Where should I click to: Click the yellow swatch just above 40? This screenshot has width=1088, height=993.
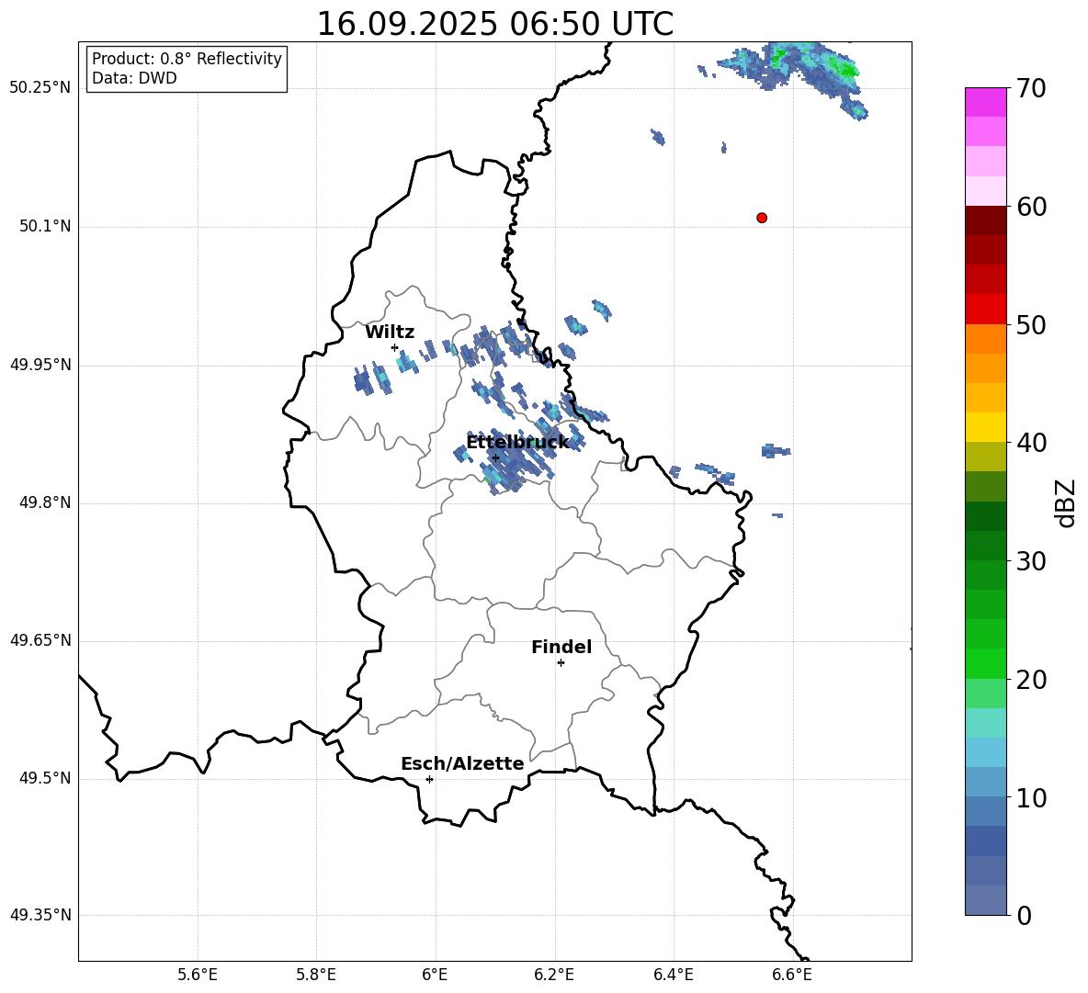click(985, 427)
